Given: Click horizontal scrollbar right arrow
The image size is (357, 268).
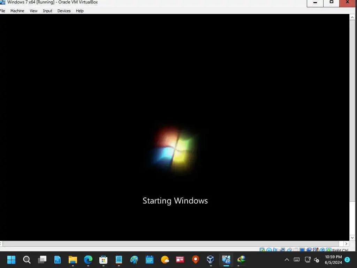Looking at the screenshot, I should [346, 244].
